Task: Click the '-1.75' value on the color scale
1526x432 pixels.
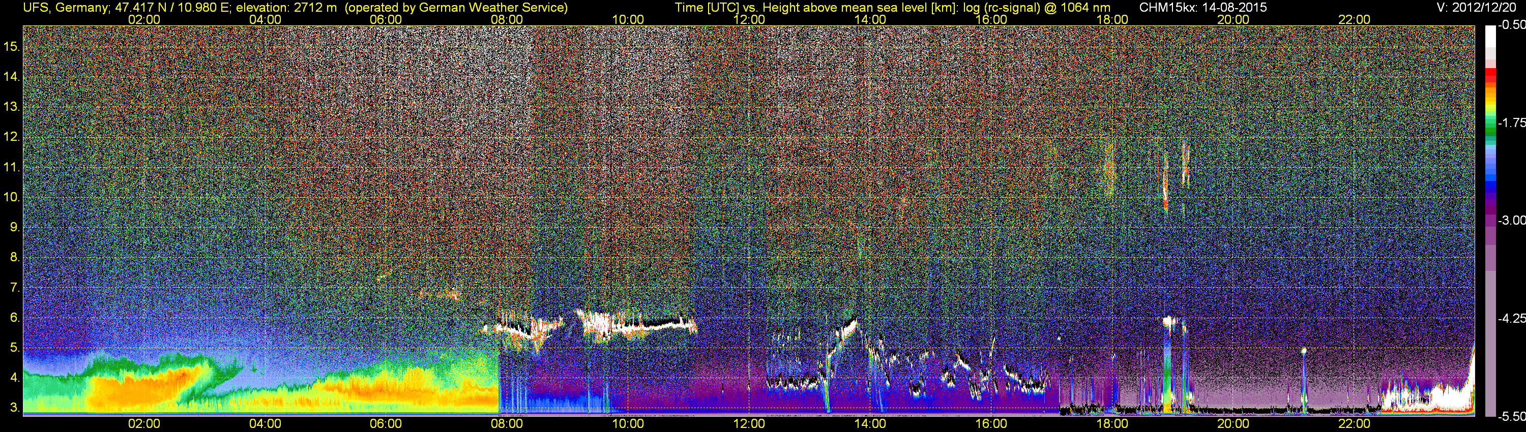Action: tap(1511, 122)
